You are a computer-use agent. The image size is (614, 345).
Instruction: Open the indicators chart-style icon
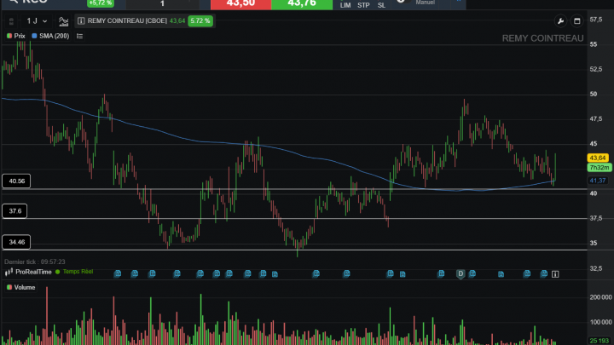(63, 21)
